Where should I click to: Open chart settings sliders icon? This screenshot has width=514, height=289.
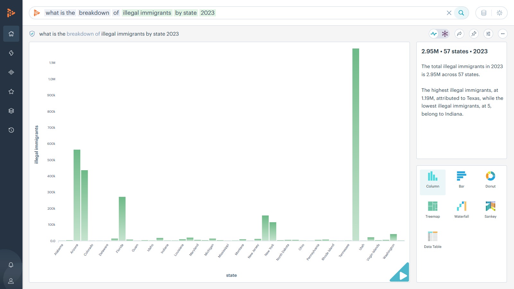tap(488, 34)
